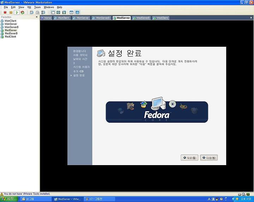Click the 사용 계약서 step in Fedora sidebar
This screenshot has height=202, width=254.
(80, 55)
